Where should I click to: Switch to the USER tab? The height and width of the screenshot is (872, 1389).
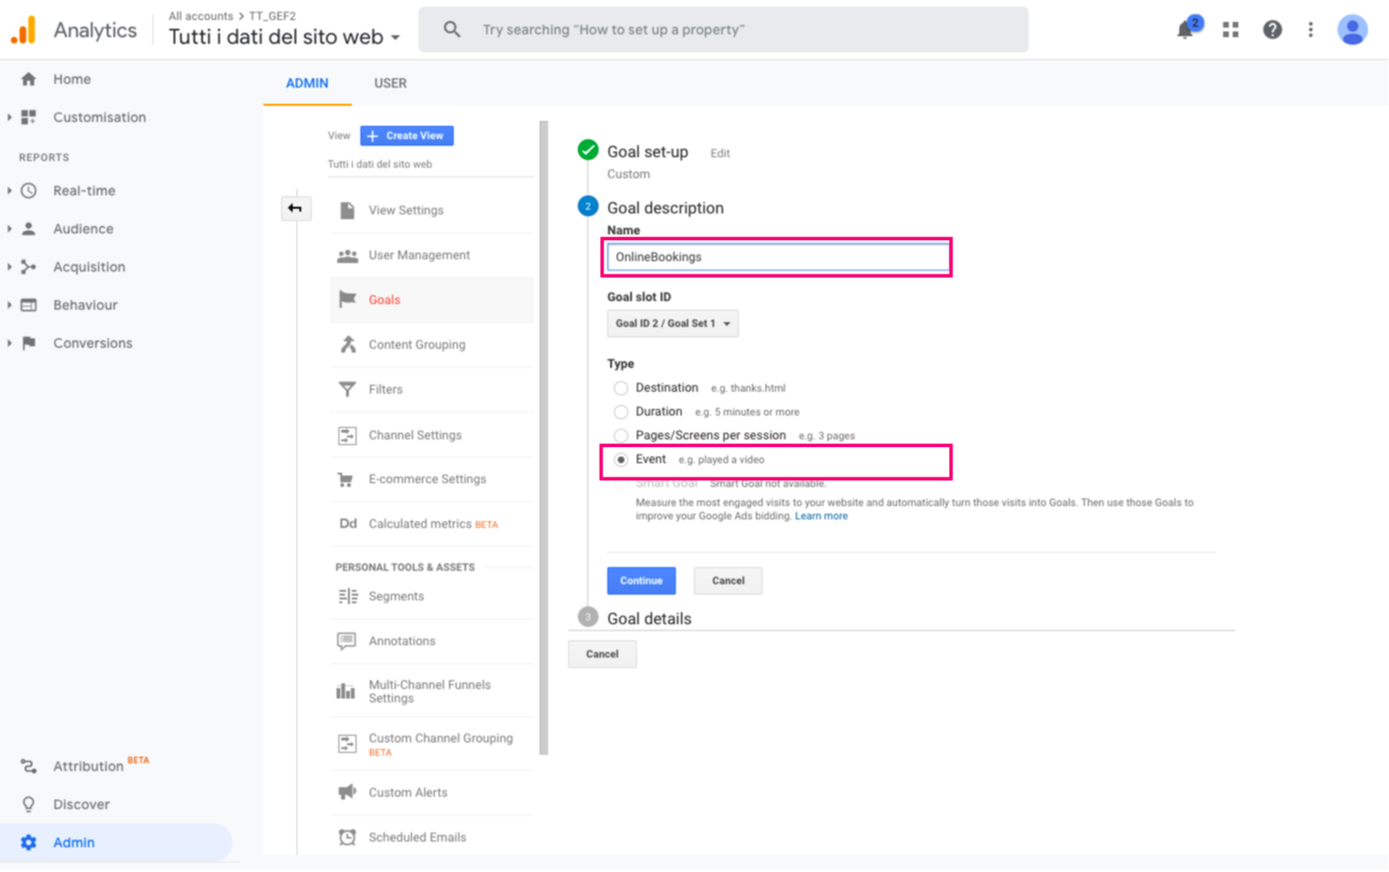pyautogui.click(x=390, y=83)
